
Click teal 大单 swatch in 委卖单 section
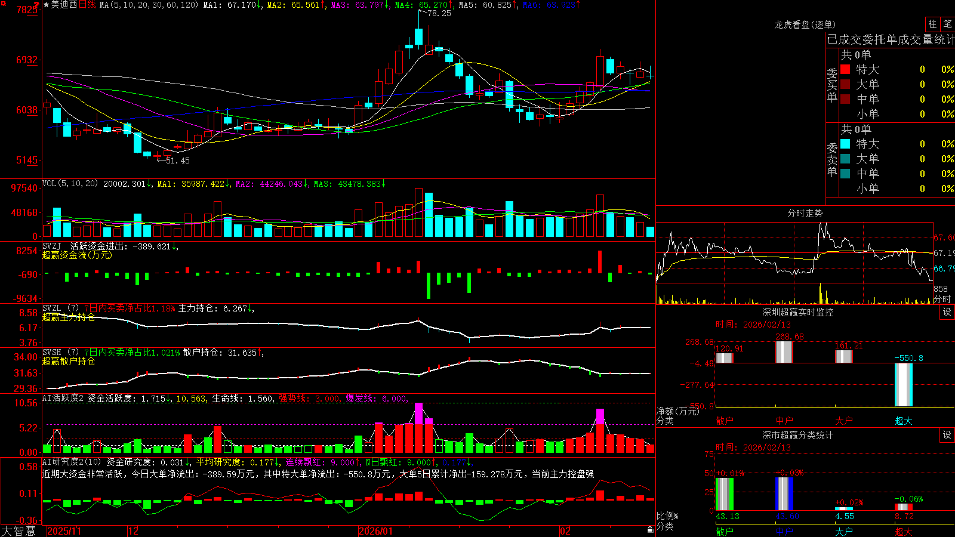point(845,159)
